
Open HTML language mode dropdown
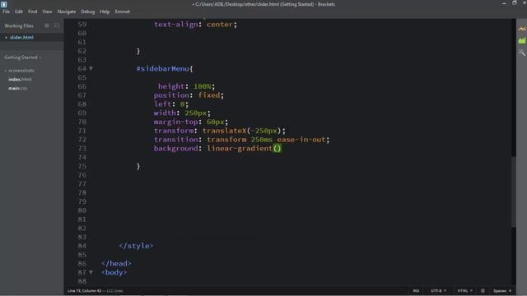[x=464, y=290]
